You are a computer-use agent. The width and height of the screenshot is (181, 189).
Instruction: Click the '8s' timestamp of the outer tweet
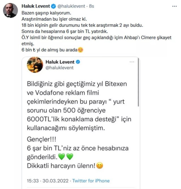(92, 6)
